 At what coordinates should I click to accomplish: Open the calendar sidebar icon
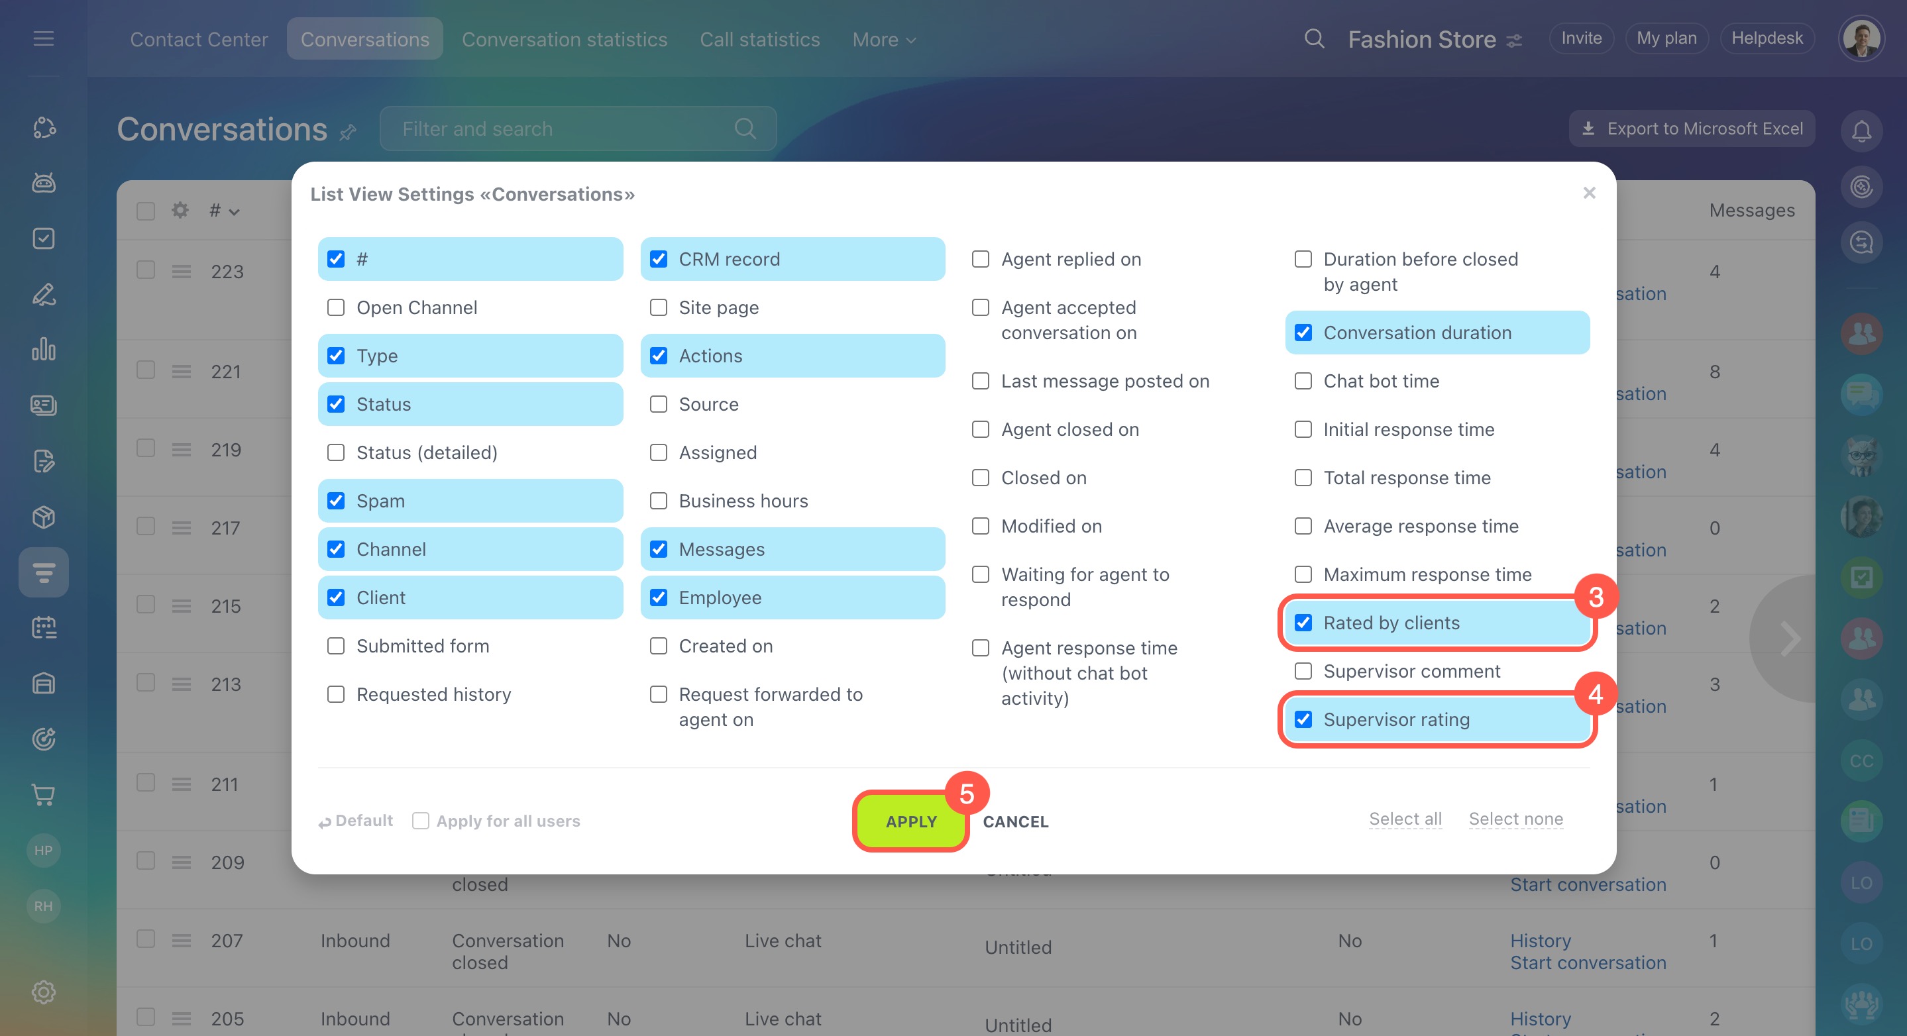[44, 627]
